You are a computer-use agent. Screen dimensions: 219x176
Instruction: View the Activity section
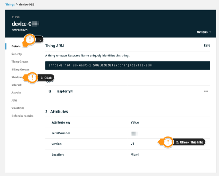tap(16, 93)
